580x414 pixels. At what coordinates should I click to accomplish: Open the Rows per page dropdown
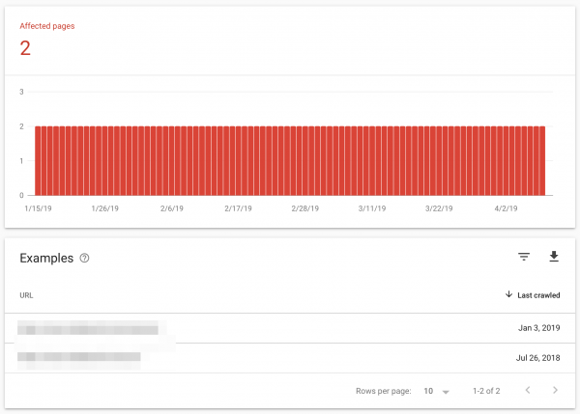tap(437, 391)
